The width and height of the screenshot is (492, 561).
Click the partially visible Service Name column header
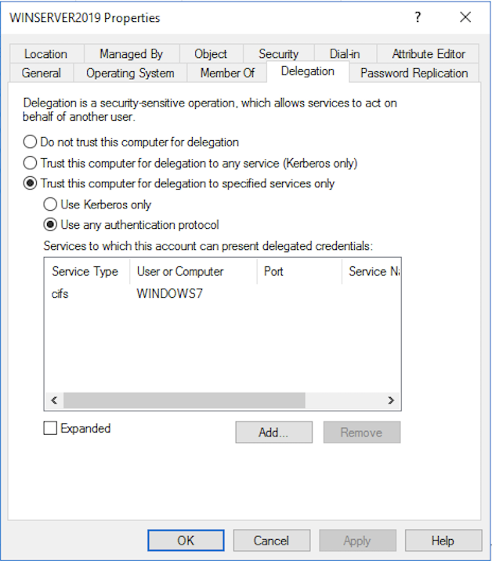371,272
